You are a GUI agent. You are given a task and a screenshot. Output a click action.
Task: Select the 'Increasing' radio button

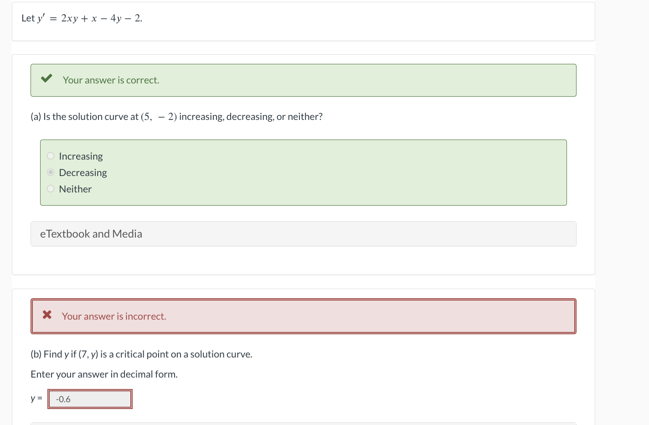[x=50, y=155]
